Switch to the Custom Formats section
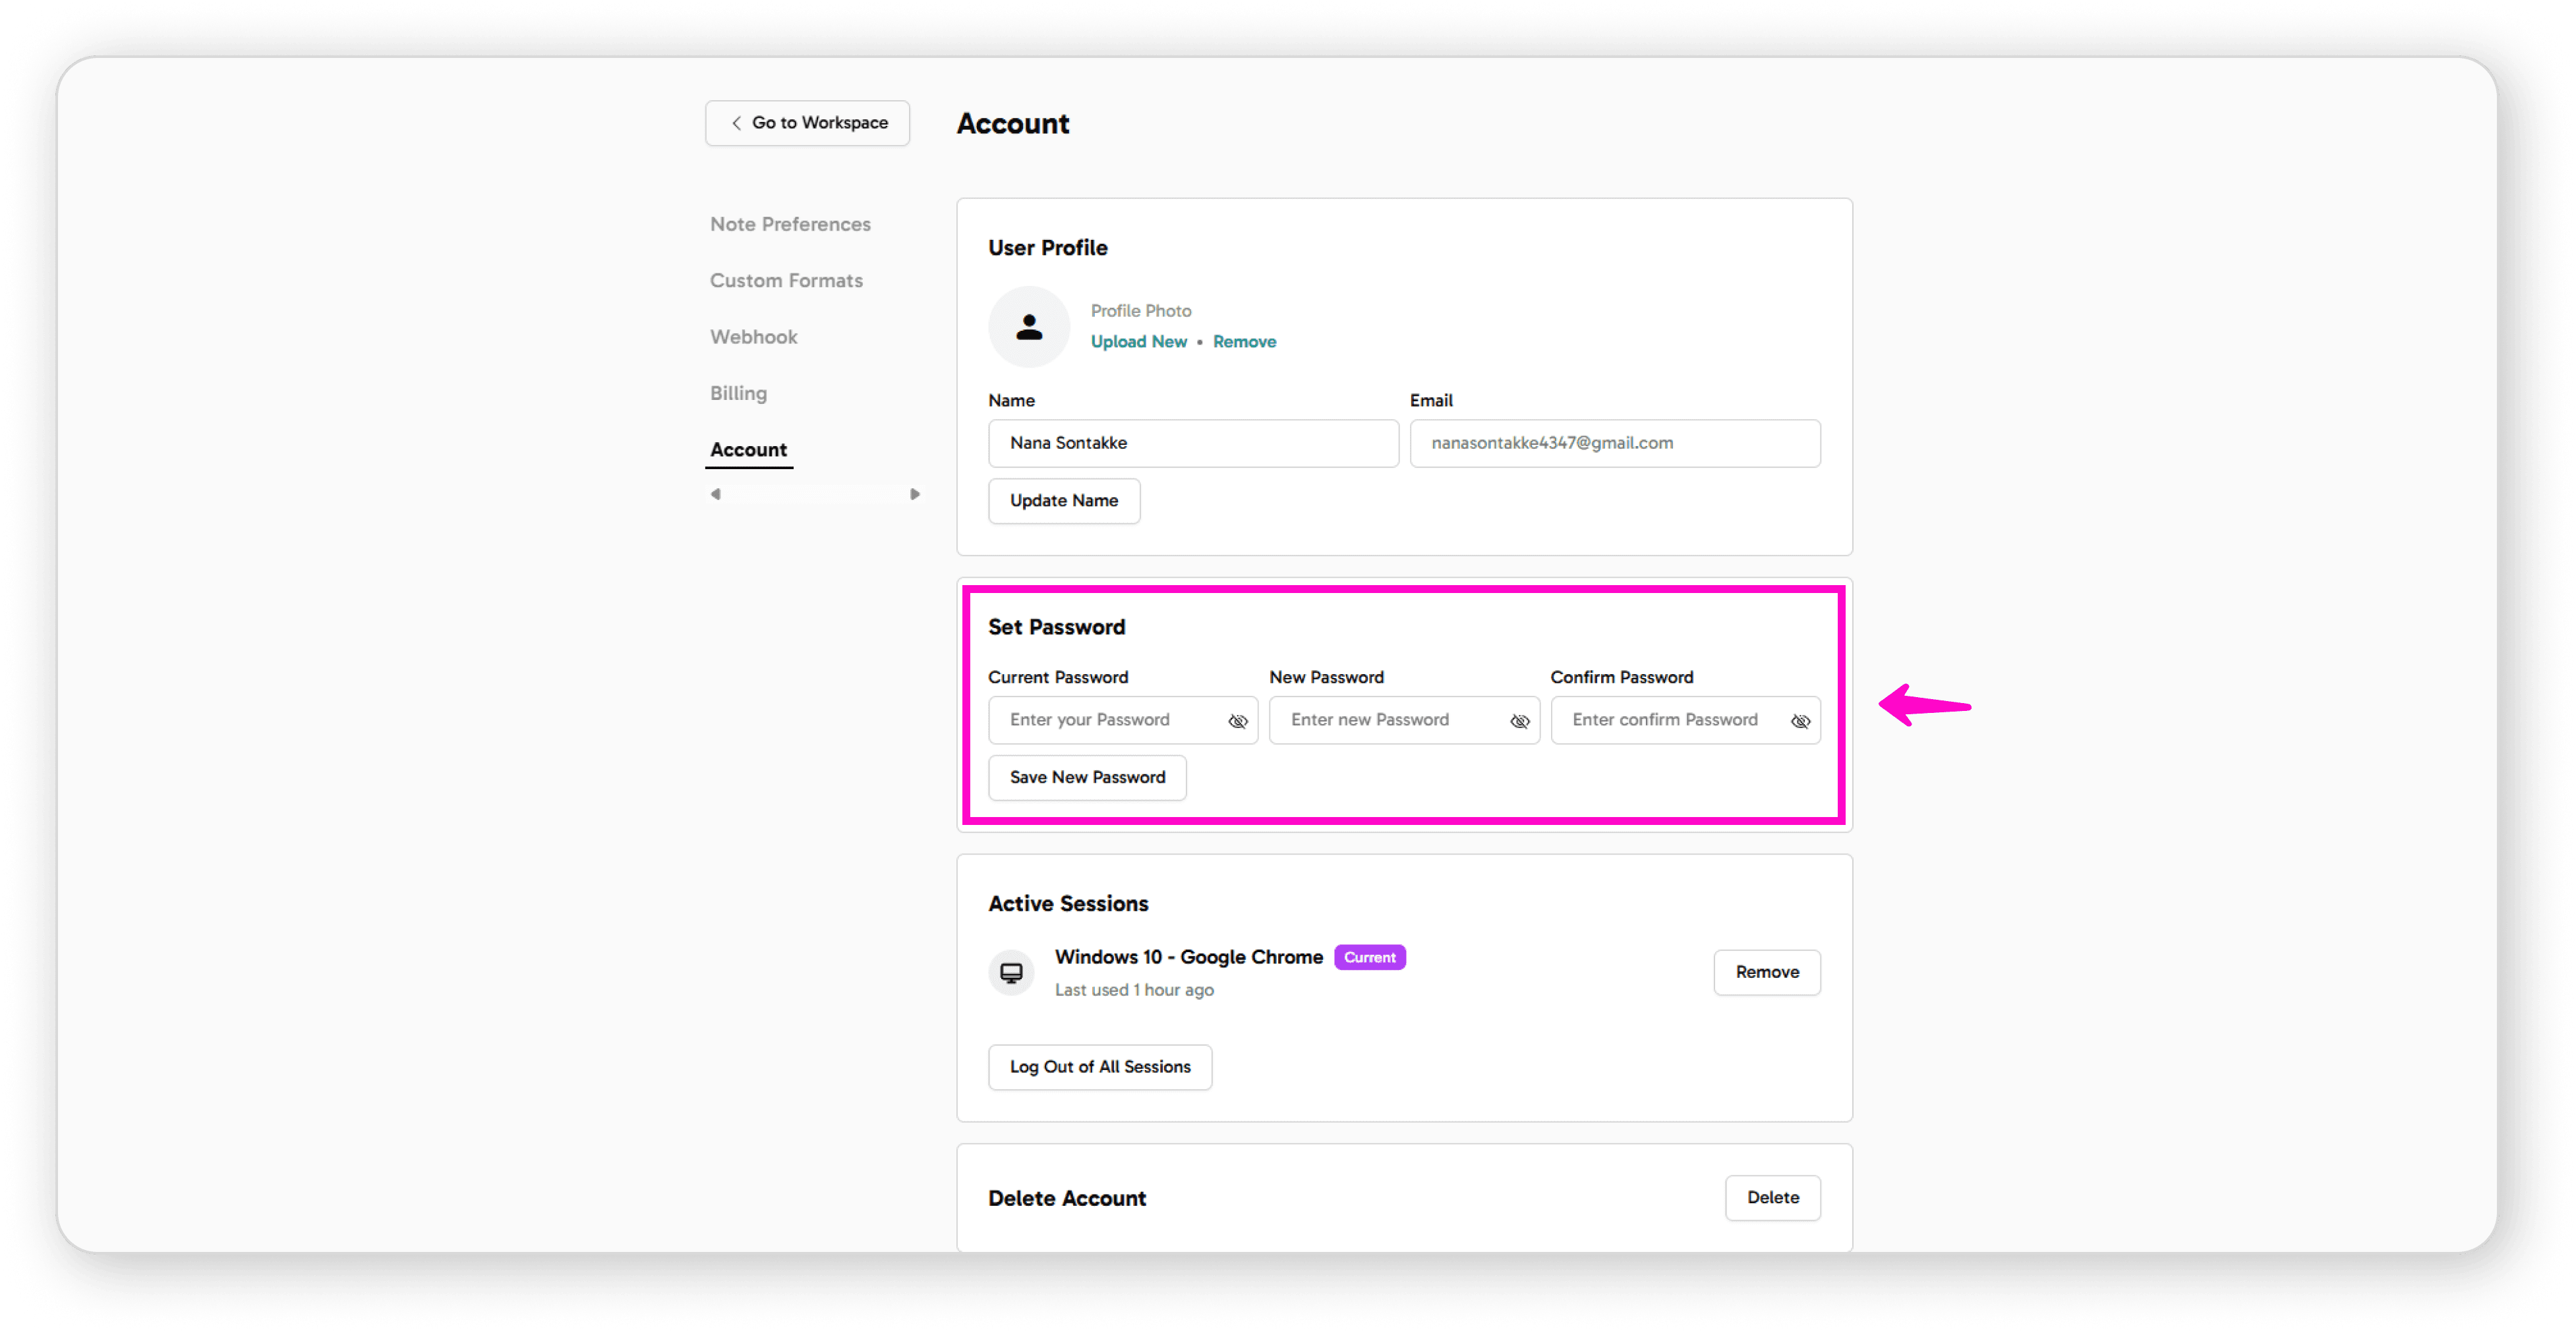 (x=786, y=281)
